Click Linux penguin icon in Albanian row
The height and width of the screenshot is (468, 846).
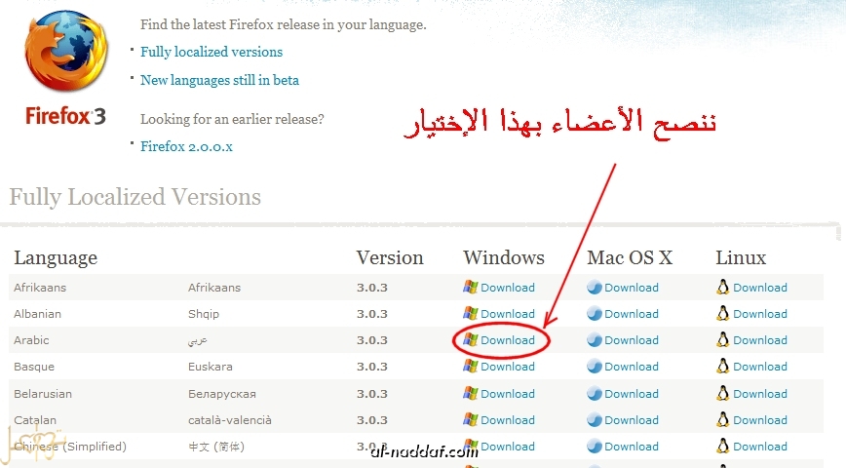tap(722, 313)
